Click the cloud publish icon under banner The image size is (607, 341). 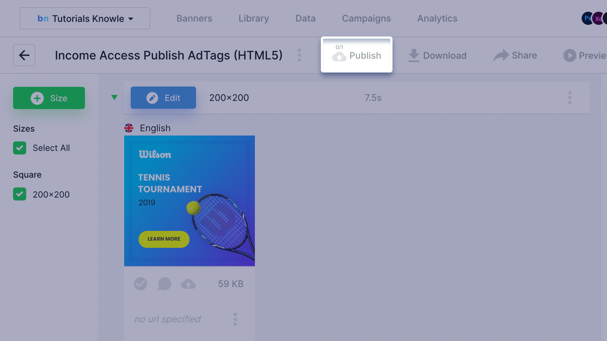click(x=188, y=284)
